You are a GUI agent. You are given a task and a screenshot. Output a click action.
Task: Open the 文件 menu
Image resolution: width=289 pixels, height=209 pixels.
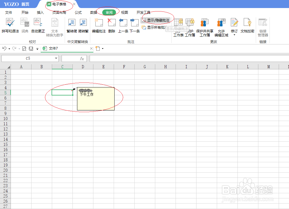(9, 13)
